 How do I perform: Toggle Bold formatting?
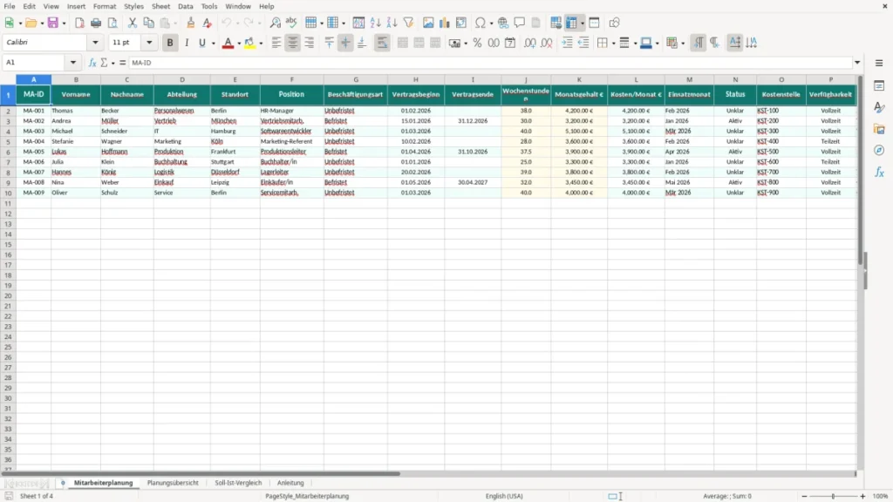[170, 43]
